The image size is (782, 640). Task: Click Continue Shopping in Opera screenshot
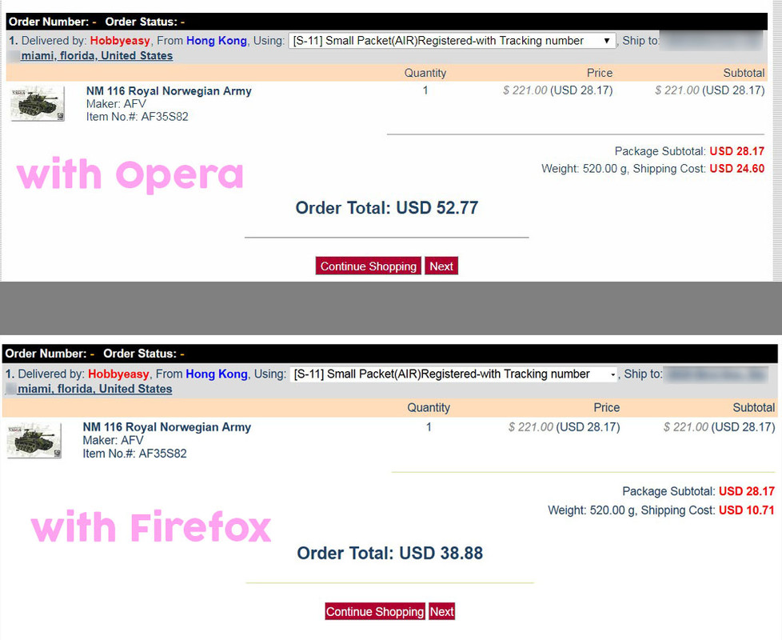pos(368,266)
